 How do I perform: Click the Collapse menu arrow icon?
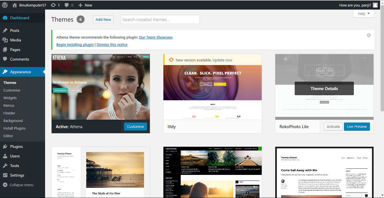(5, 185)
